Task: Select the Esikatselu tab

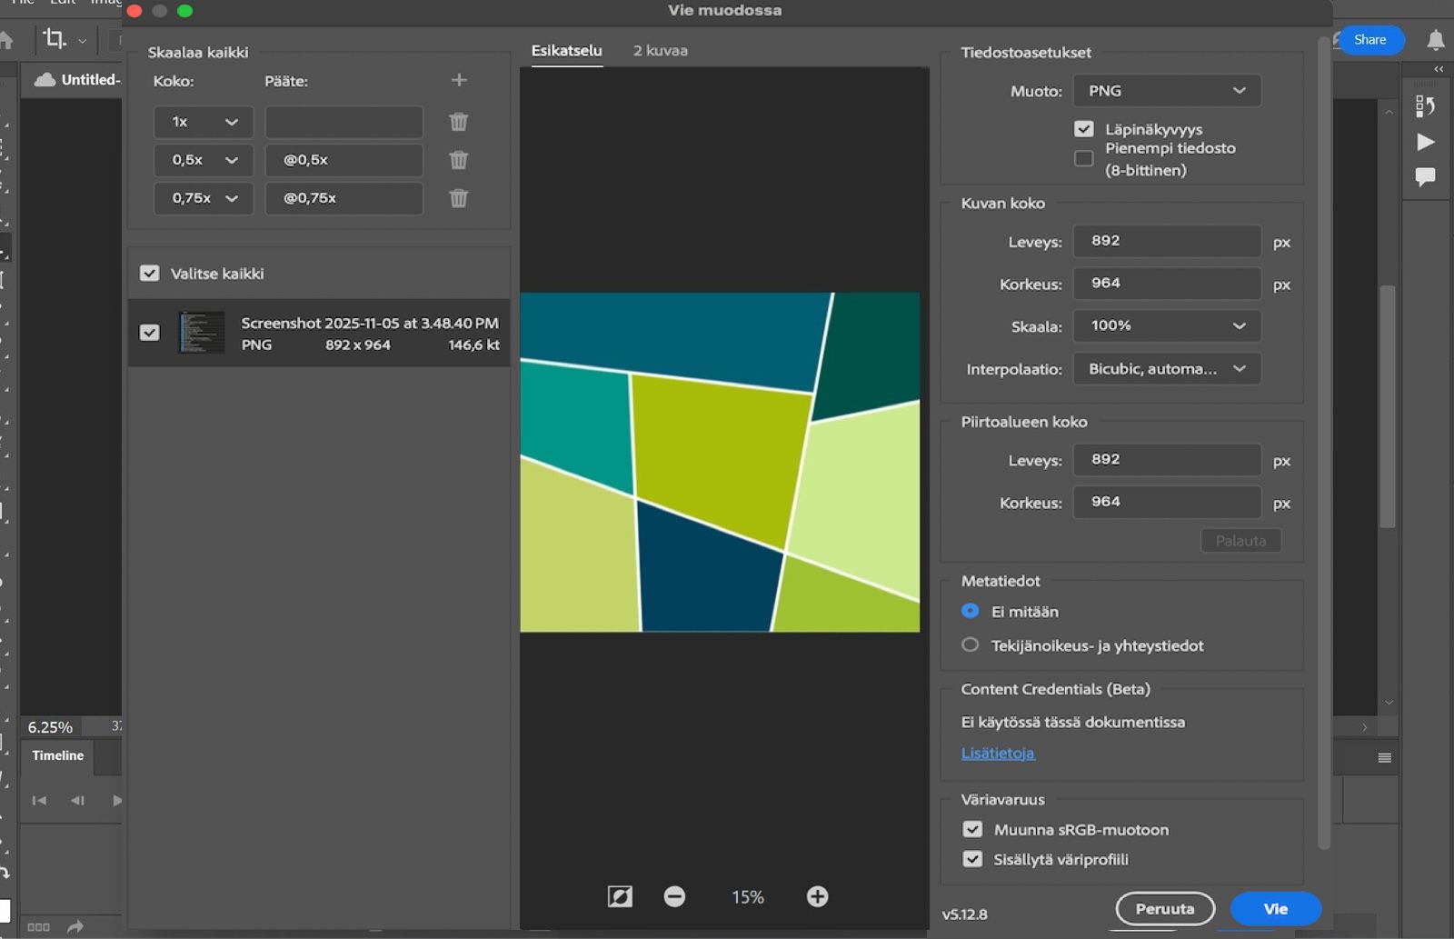Action: (x=566, y=51)
